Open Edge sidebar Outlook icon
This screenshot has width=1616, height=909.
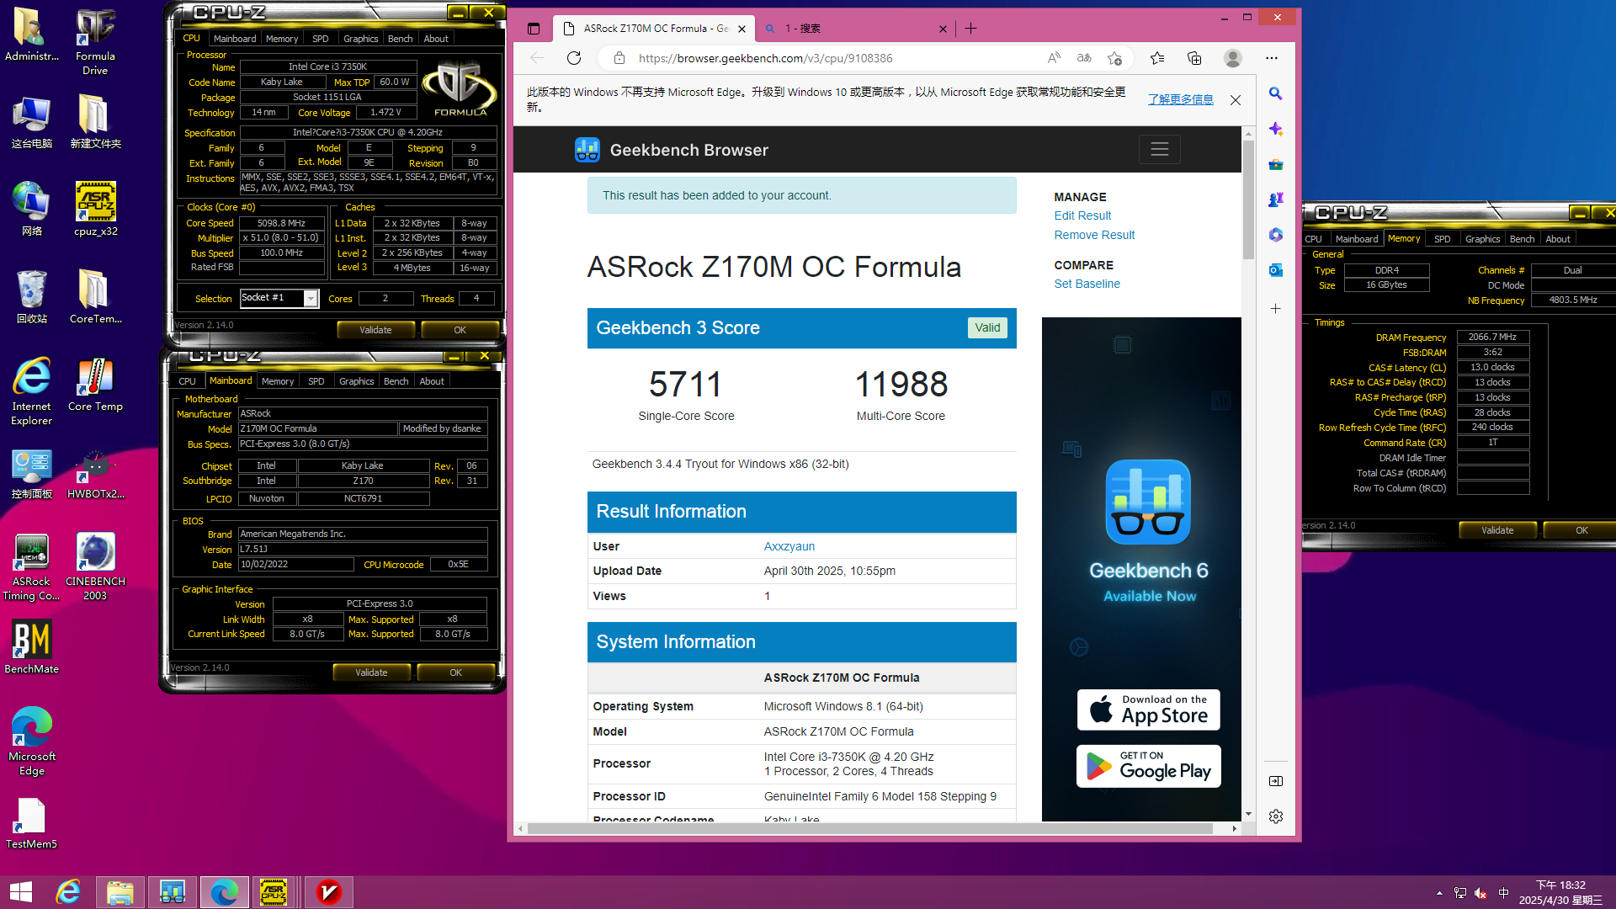1276,270
